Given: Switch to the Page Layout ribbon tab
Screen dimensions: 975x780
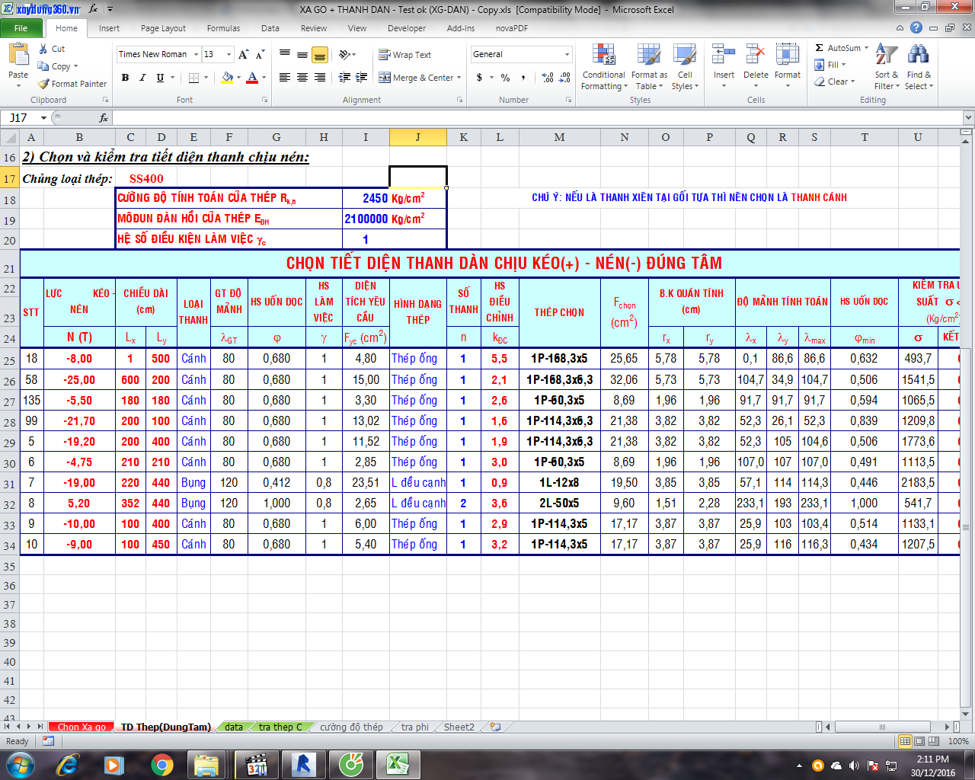Looking at the screenshot, I should [x=163, y=28].
